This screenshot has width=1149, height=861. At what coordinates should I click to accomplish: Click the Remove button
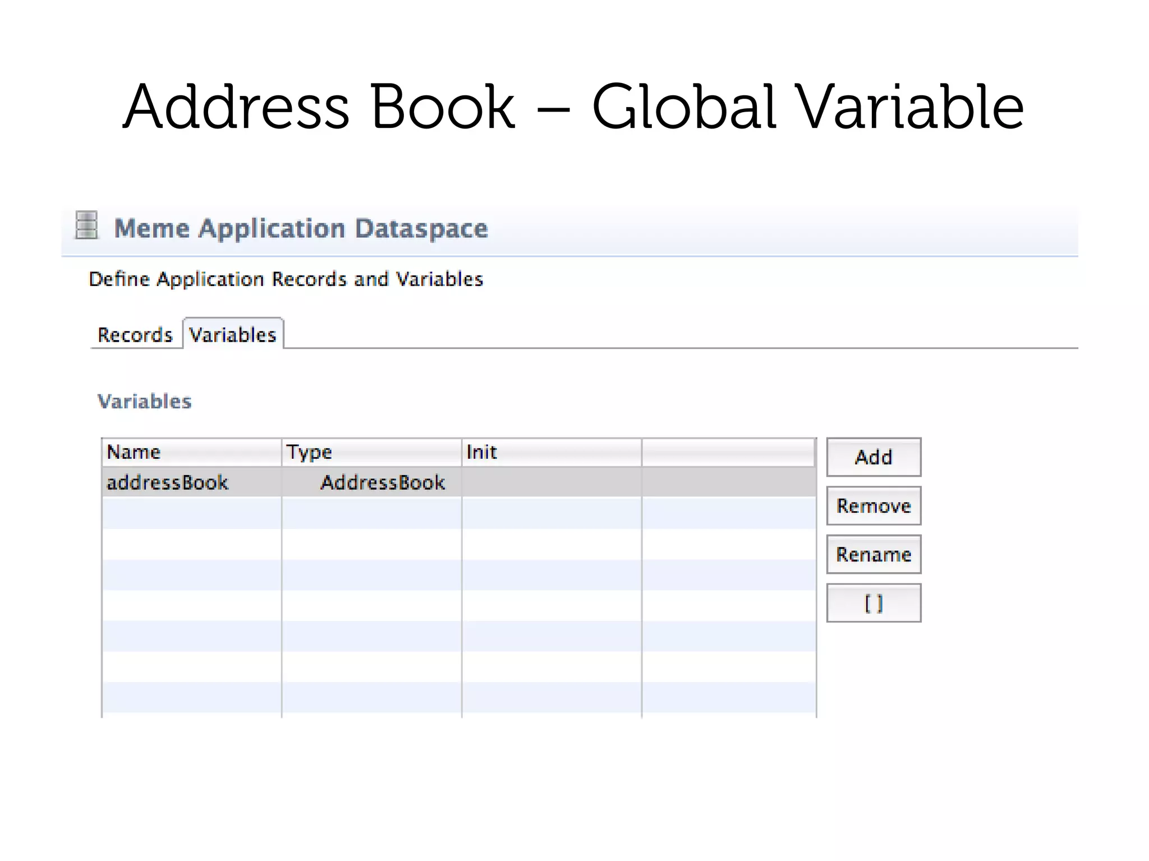pyautogui.click(x=874, y=506)
